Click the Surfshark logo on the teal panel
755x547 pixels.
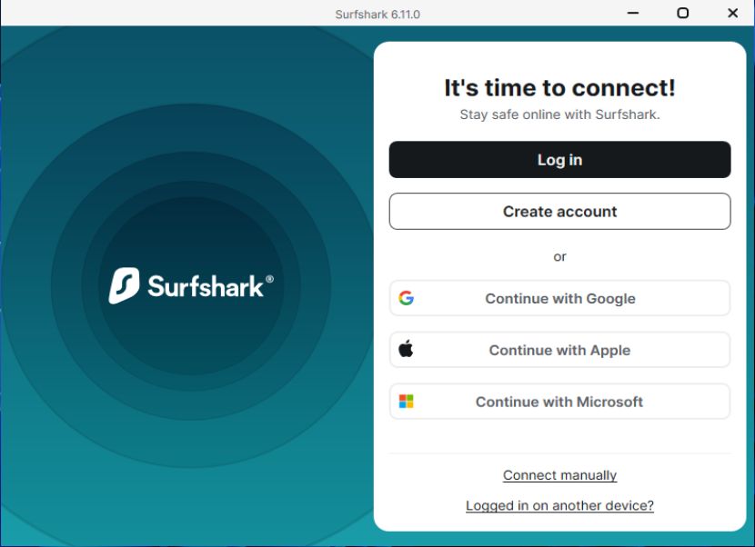191,286
